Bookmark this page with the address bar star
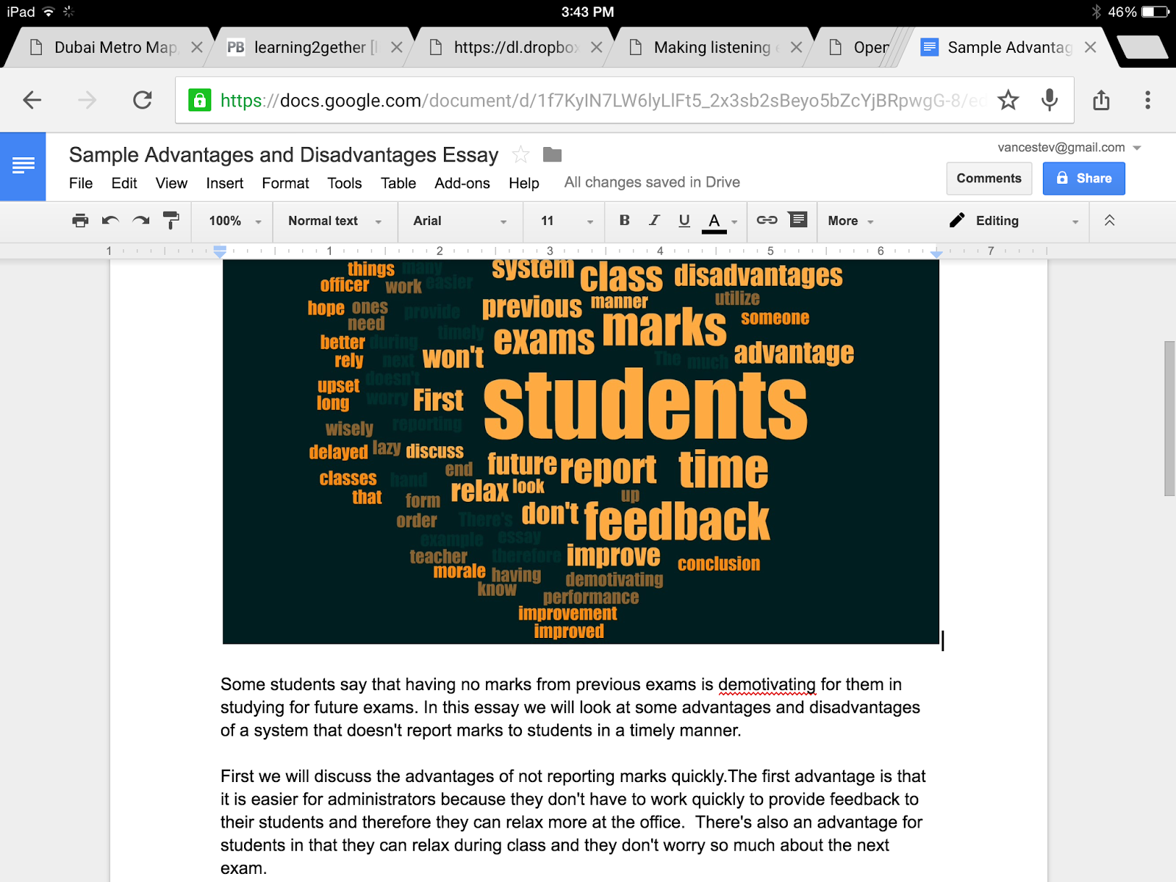Image resolution: width=1176 pixels, height=882 pixels. pos(1008,100)
